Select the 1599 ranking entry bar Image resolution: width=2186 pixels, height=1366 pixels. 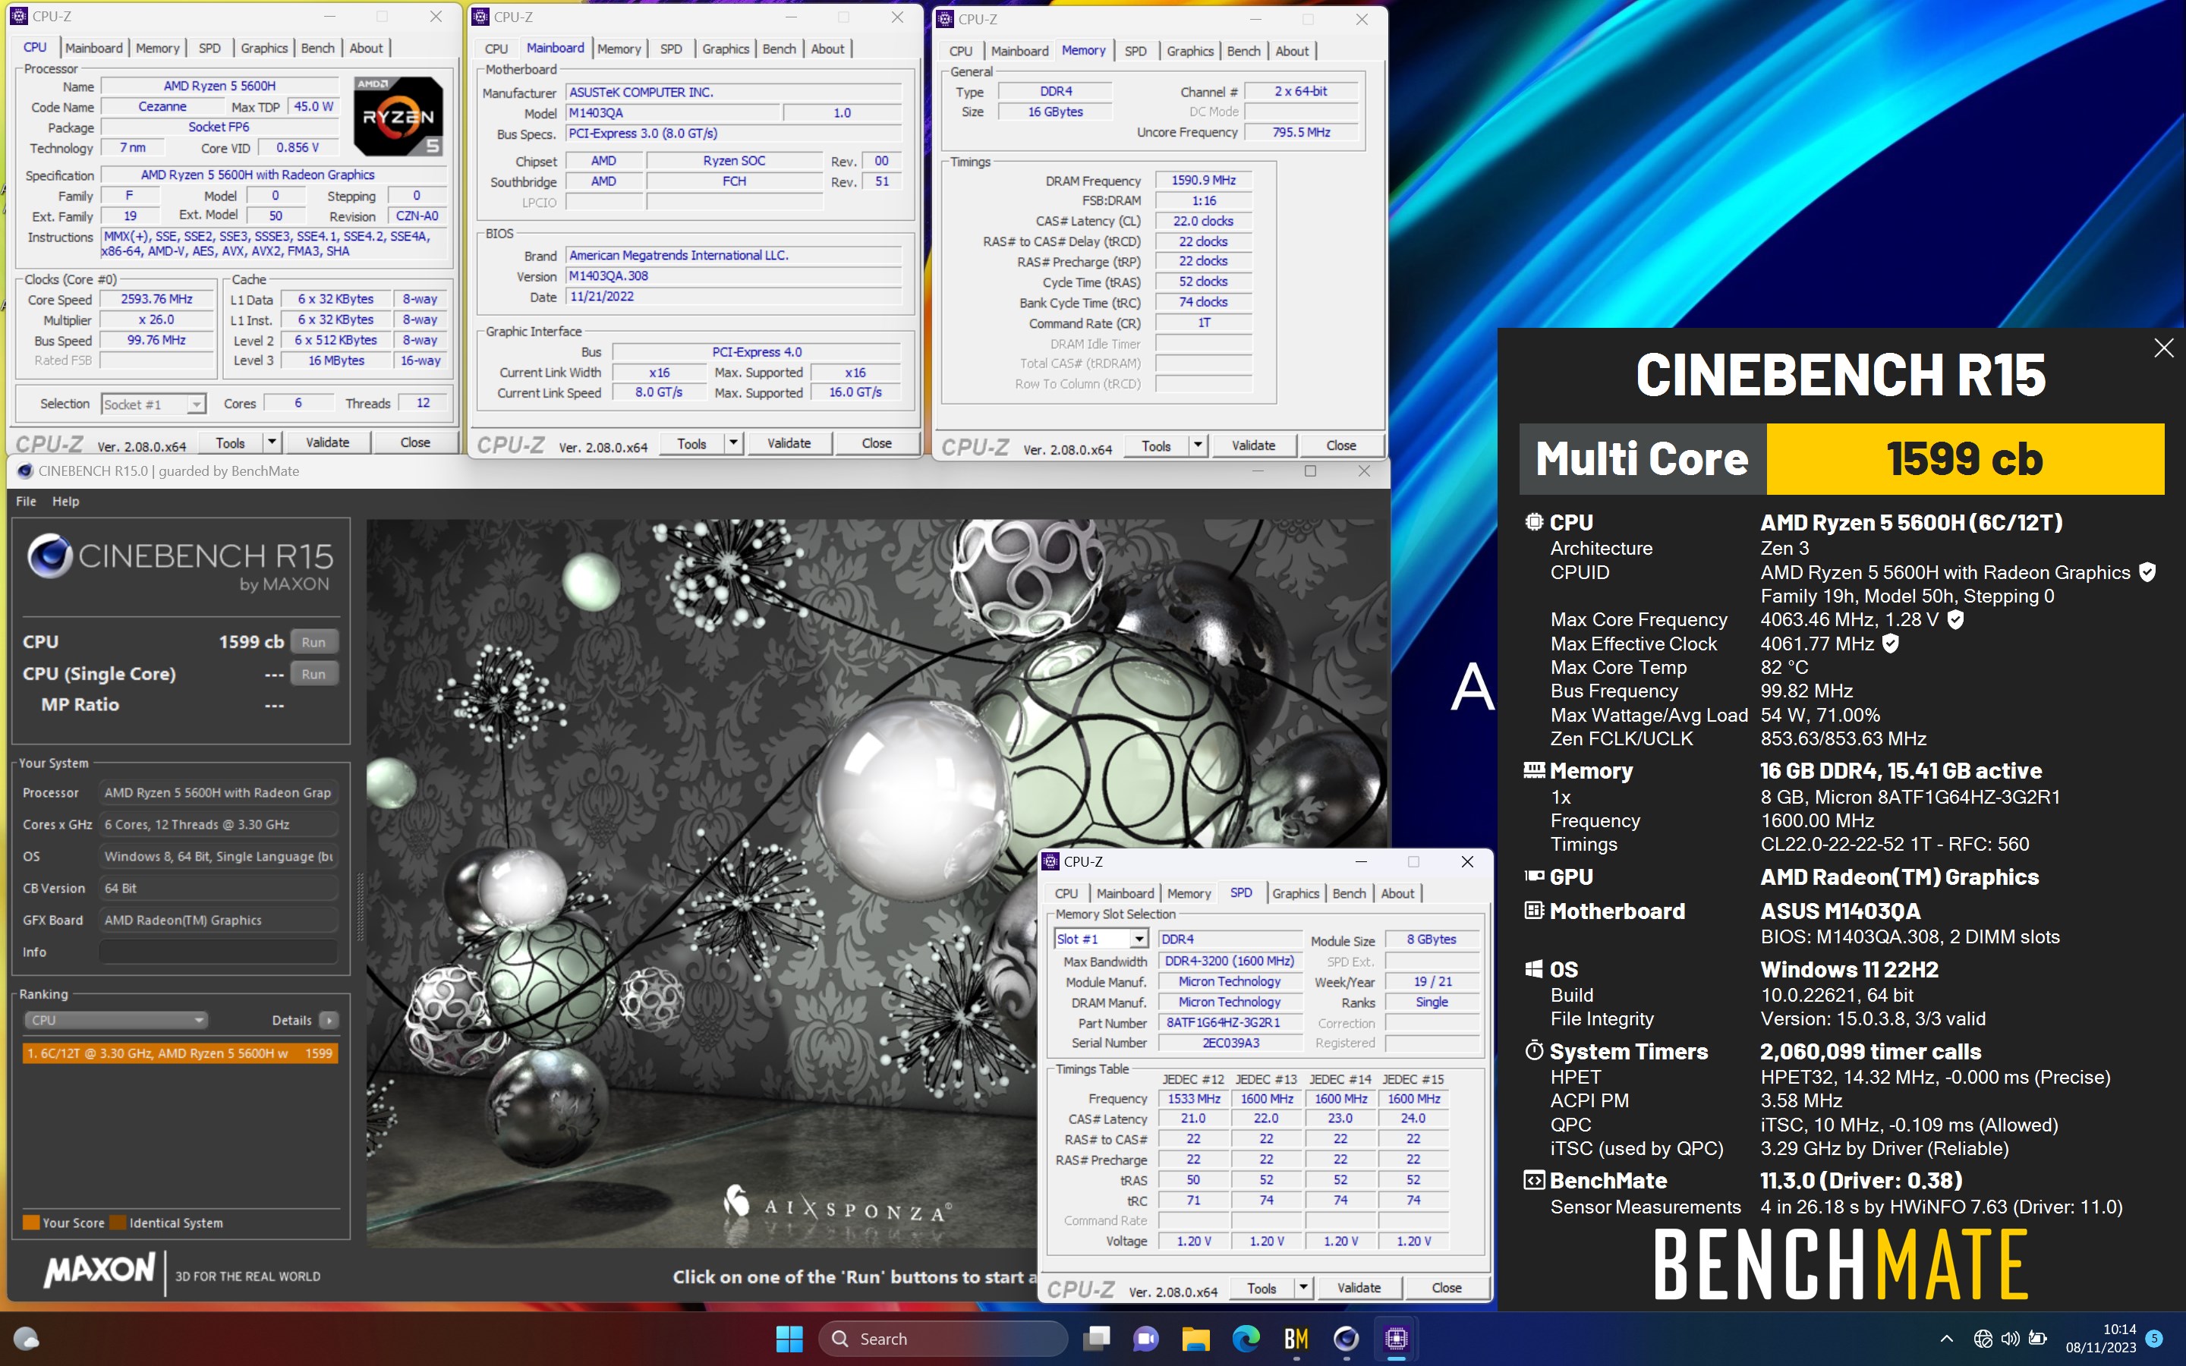click(180, 1053)
